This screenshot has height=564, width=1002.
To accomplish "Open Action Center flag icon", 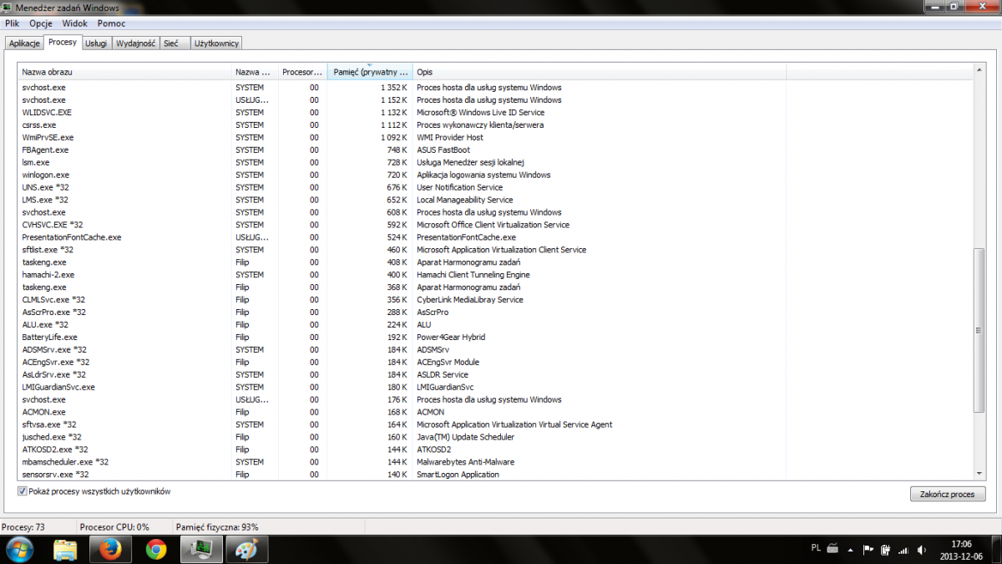I will pyautogui.click(x=868, y=550).
